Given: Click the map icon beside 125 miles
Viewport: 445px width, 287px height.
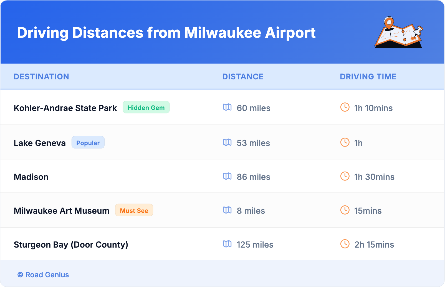Looking at the screenshot, I should pos(227,244).
